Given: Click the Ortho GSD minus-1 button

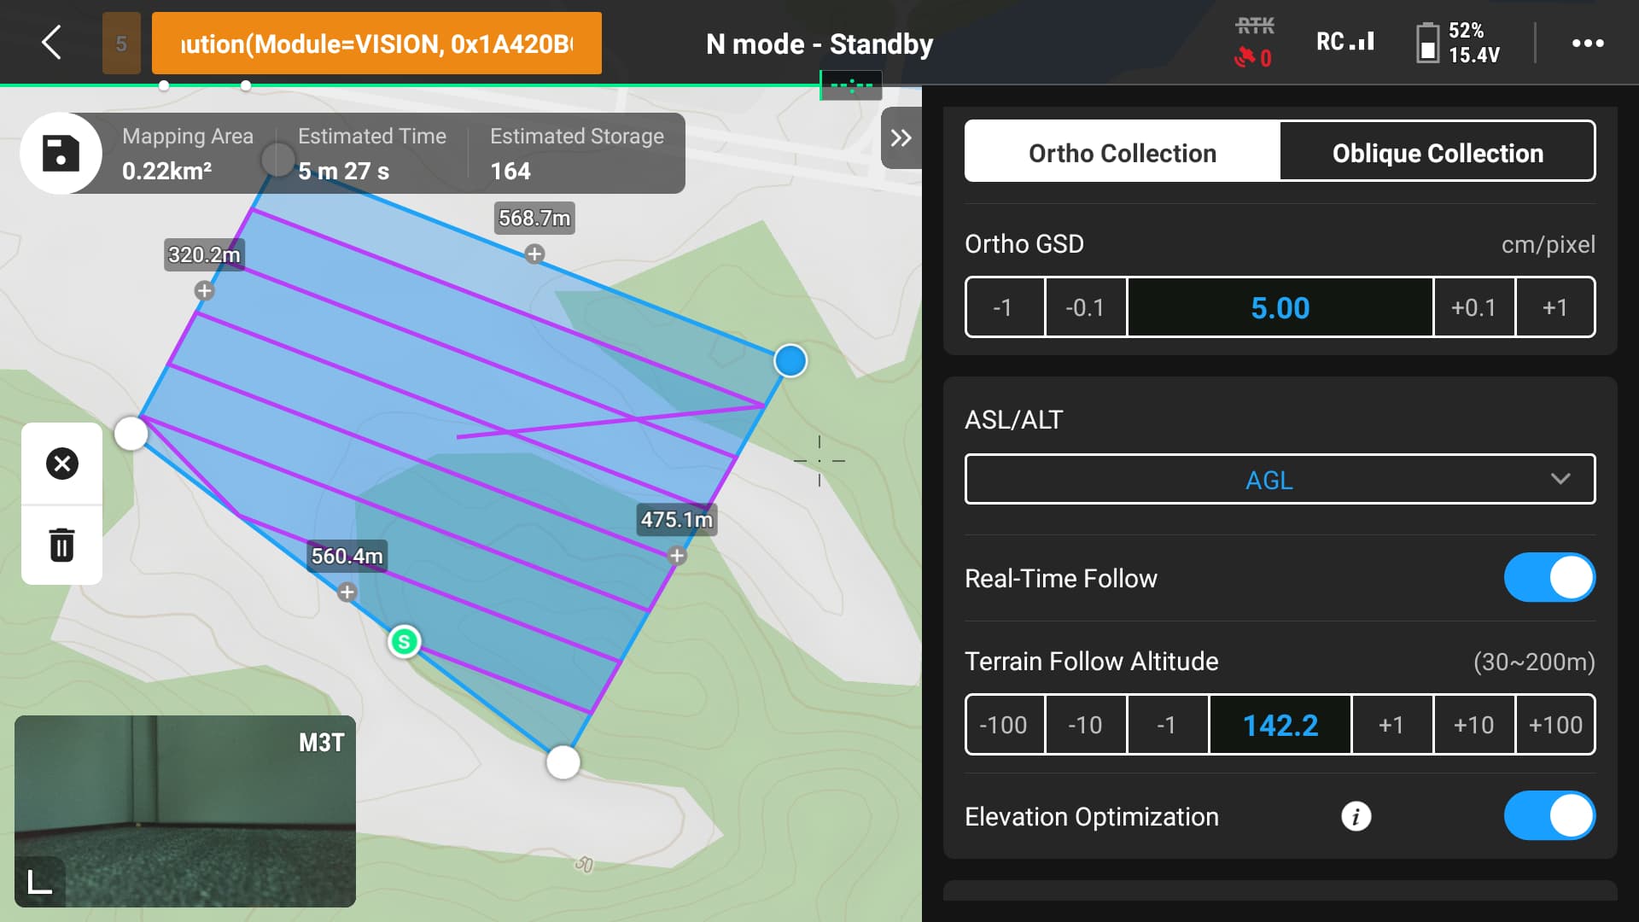Looking at the screenshot, I should pos(1003,306).
